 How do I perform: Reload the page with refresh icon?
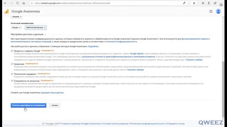17,3
